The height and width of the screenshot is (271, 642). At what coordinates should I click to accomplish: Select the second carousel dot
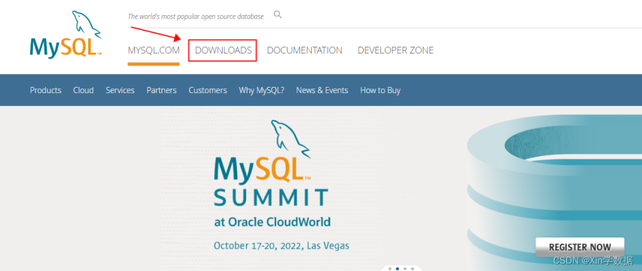click(x=397, y=268)
